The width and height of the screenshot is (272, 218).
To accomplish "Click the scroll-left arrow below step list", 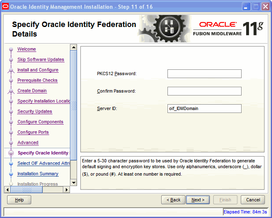I will point(7,190).
